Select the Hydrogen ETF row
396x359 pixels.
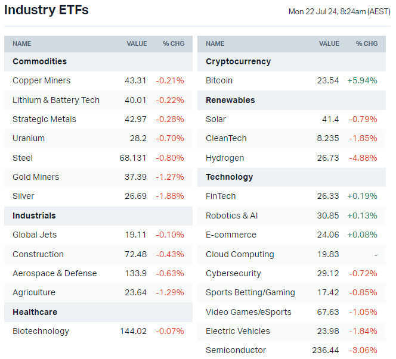point(225,158)
